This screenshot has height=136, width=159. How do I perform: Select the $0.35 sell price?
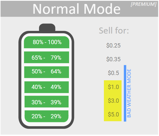click(113, 59)
